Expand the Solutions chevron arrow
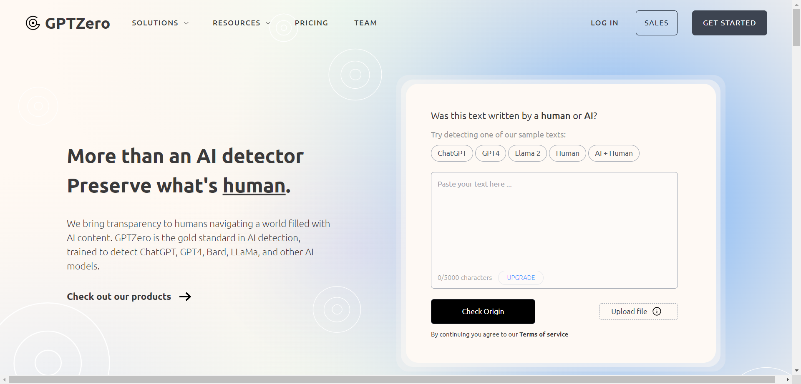 [x=186, y=23]
